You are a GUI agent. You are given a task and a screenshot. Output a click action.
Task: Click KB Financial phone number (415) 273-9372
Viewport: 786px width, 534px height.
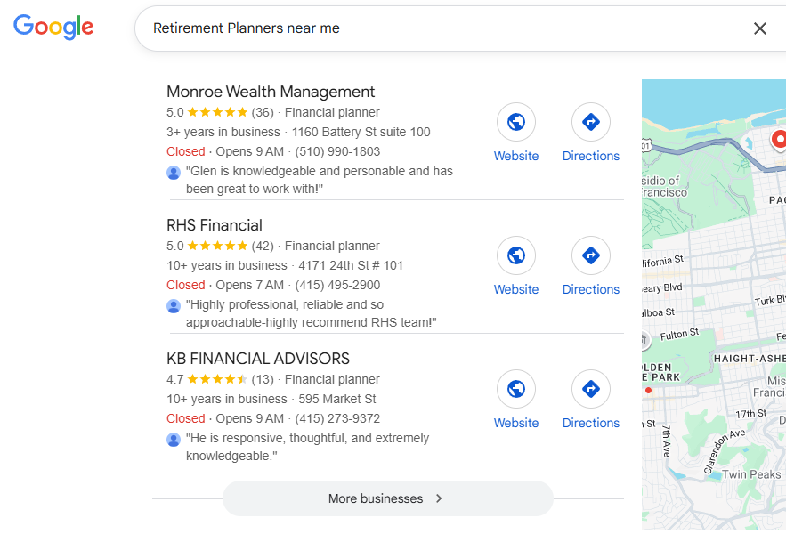pyautogui.click(x=337, y=418)
